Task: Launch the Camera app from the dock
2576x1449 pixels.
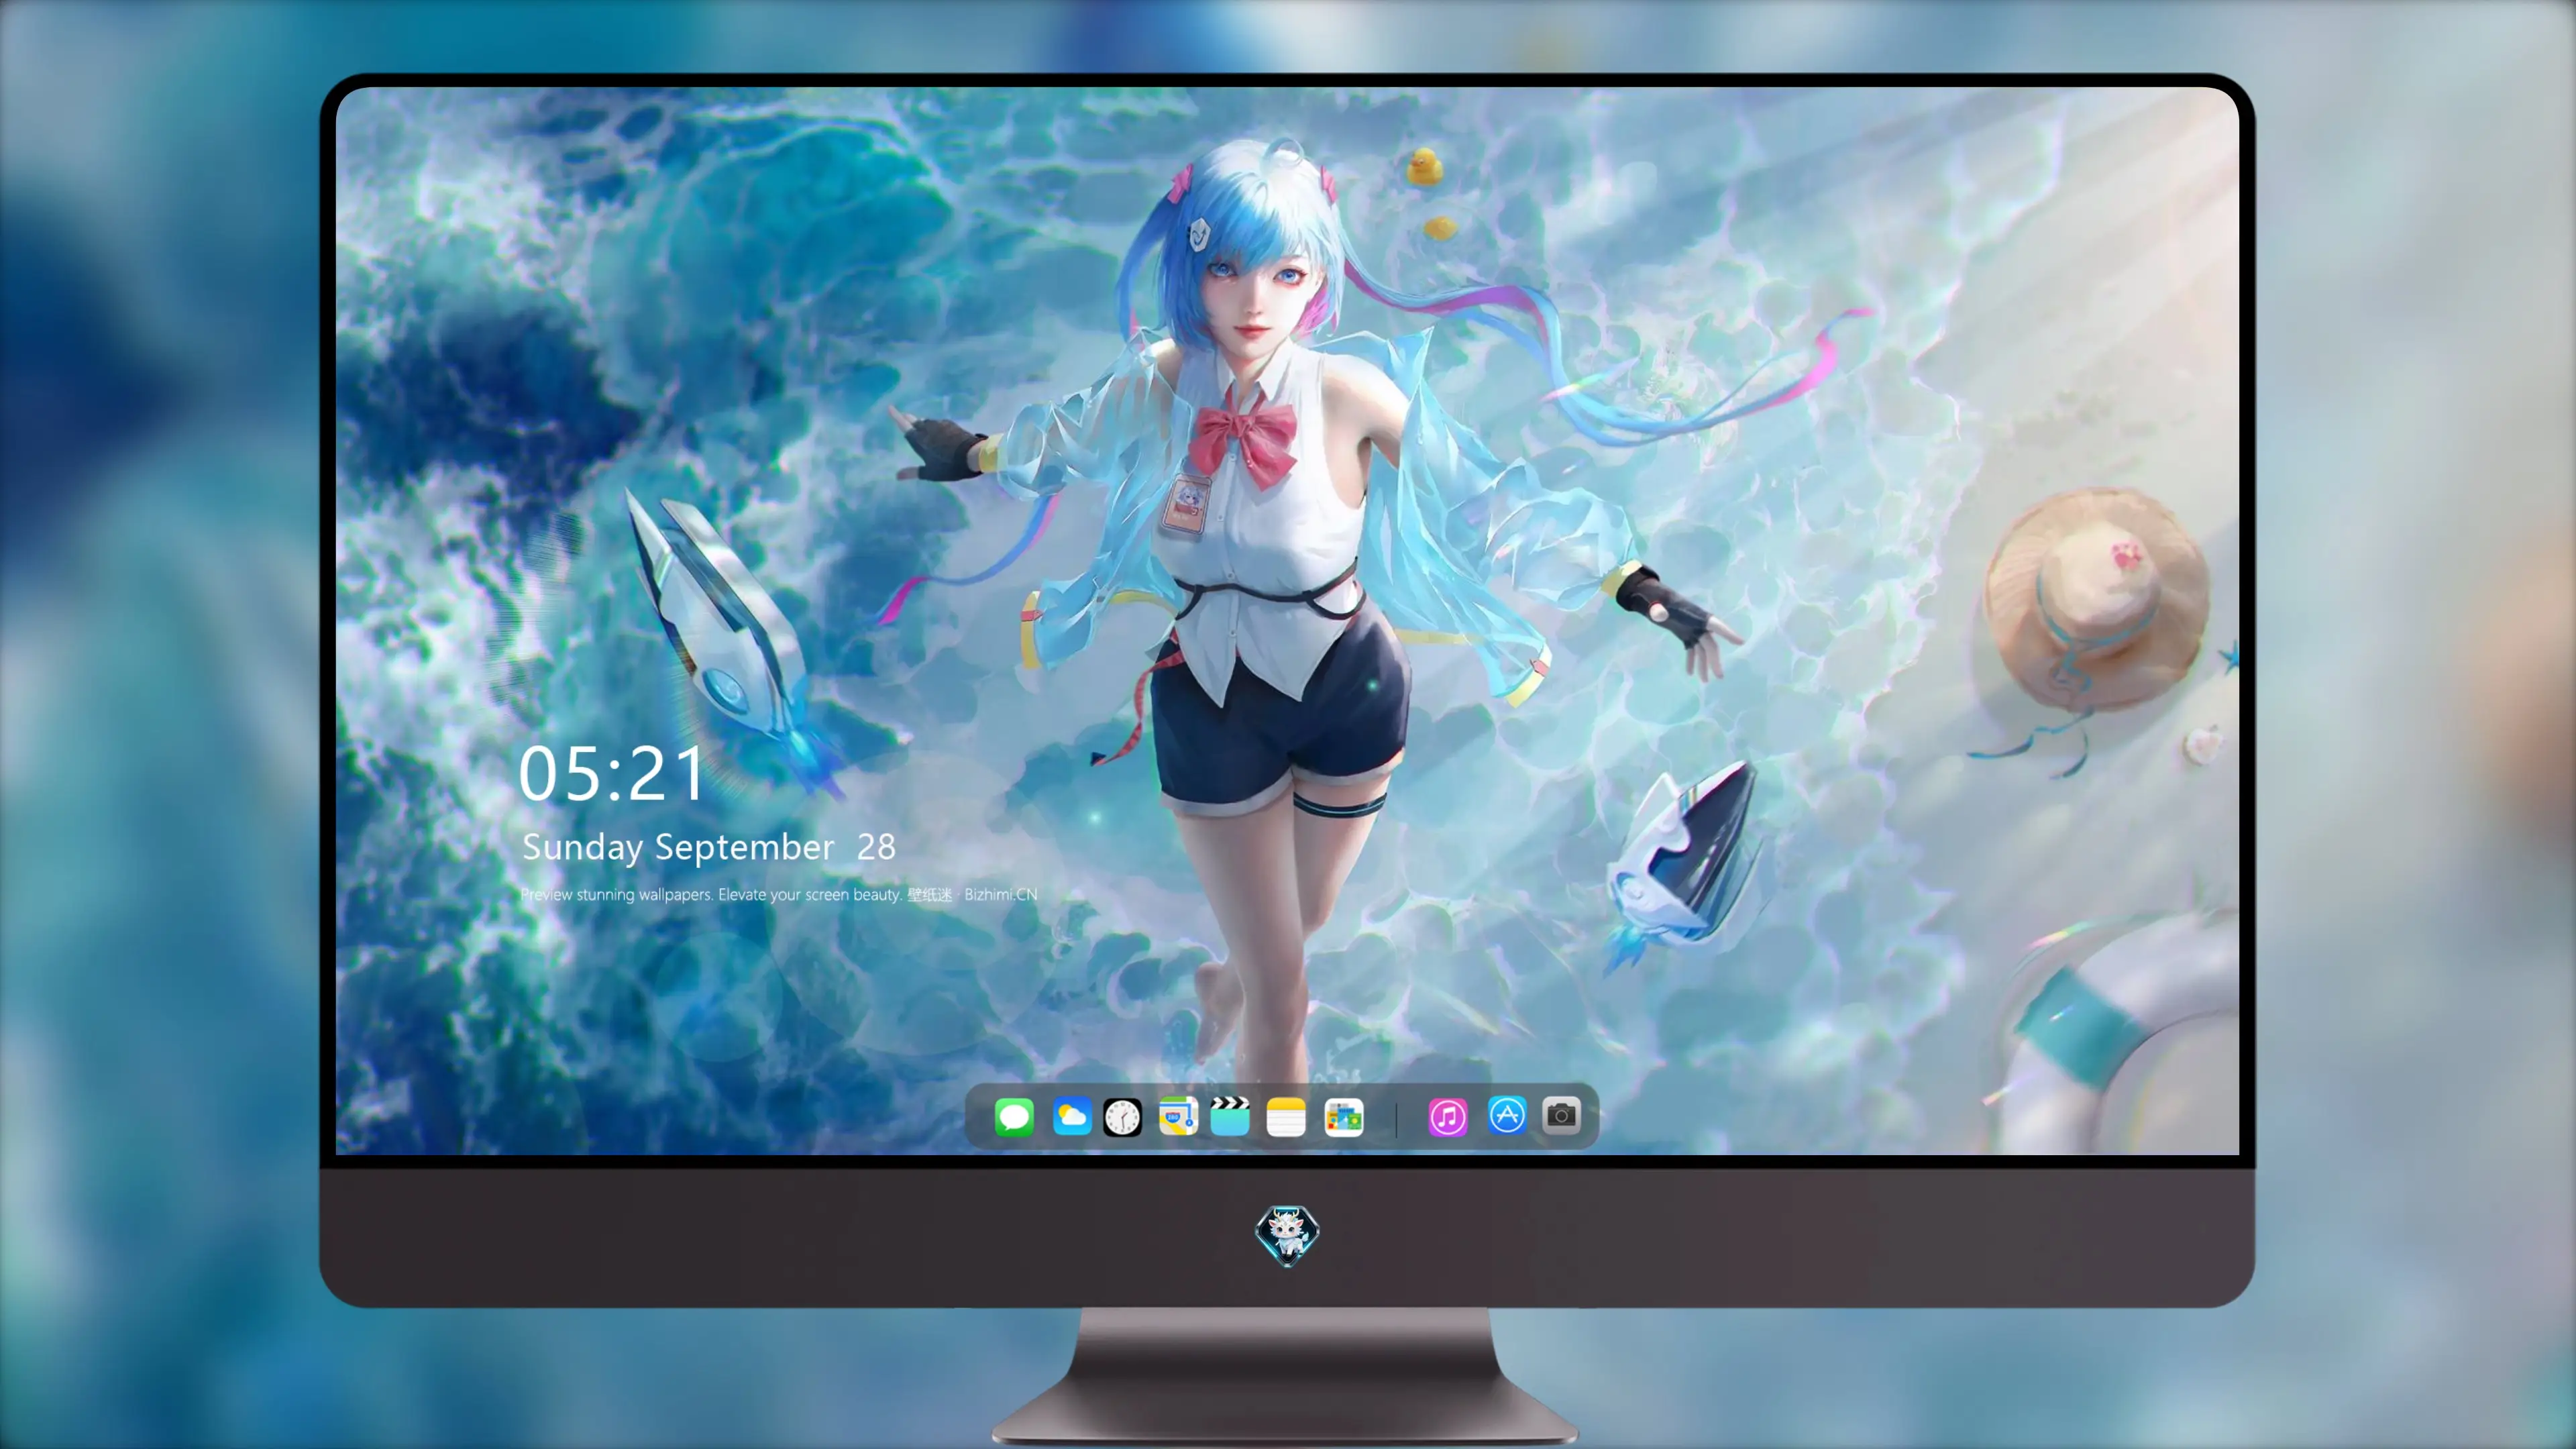Action: pyautogui.click(x=1561, y=1115)
